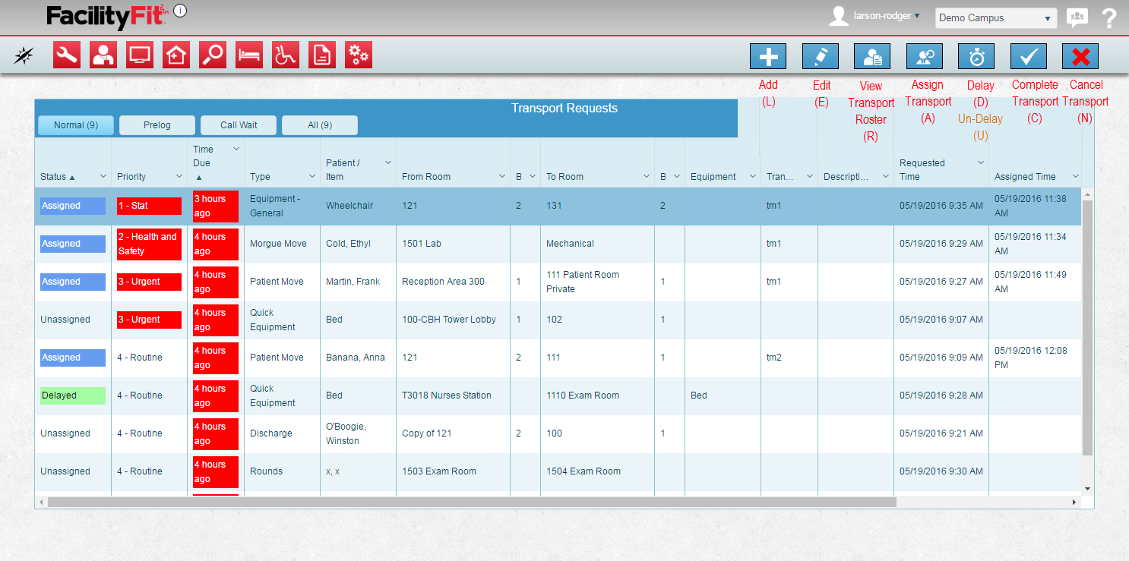Select the All (9) filter button

tap(319, 125)
